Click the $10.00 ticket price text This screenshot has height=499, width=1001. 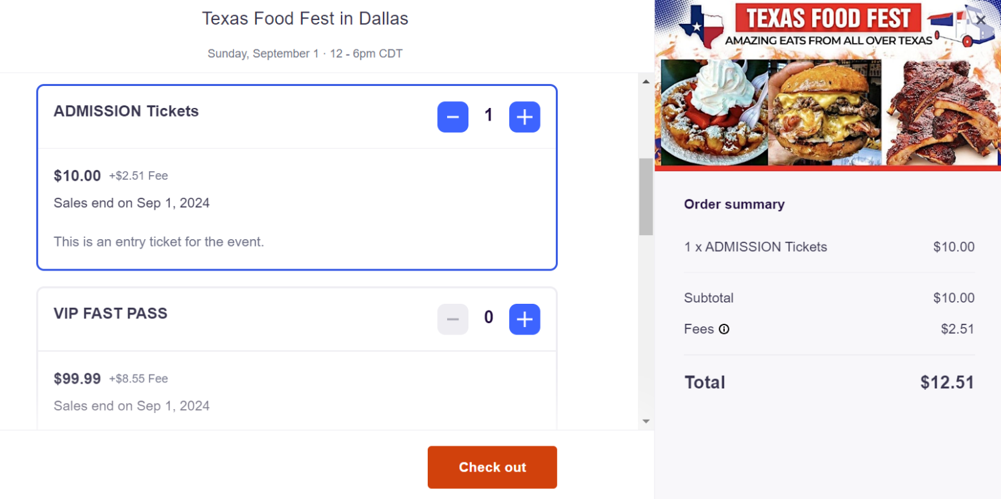[x=77, y=175]
